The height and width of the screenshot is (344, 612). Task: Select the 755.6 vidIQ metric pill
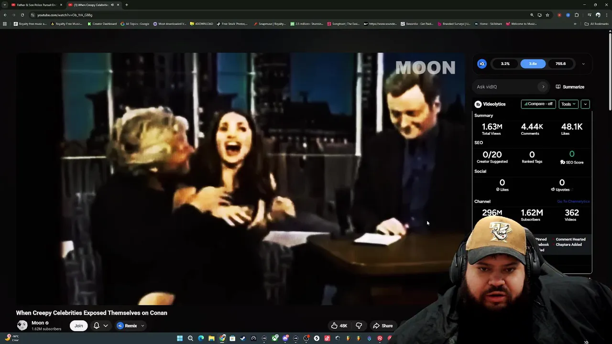click(x=560, y=64)
